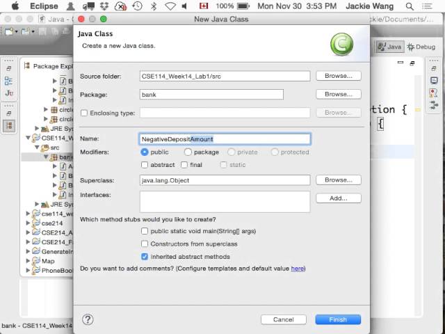Screen dimensions: 445x334
Task: Expand the PhoneBook project
Action: [28, 270]
